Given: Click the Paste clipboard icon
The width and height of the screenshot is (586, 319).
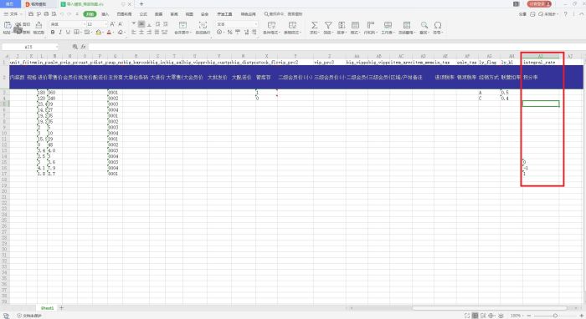Looking at the screenshot, I should [8, 25].
